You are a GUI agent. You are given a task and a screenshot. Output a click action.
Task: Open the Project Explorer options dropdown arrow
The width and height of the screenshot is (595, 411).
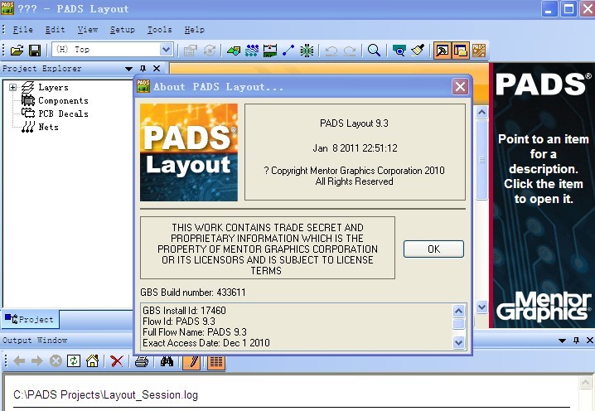128,69
